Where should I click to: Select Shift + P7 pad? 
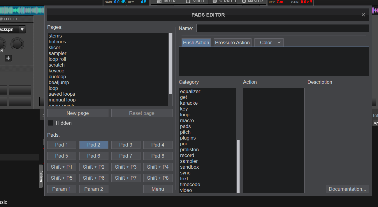pos(126,178)
